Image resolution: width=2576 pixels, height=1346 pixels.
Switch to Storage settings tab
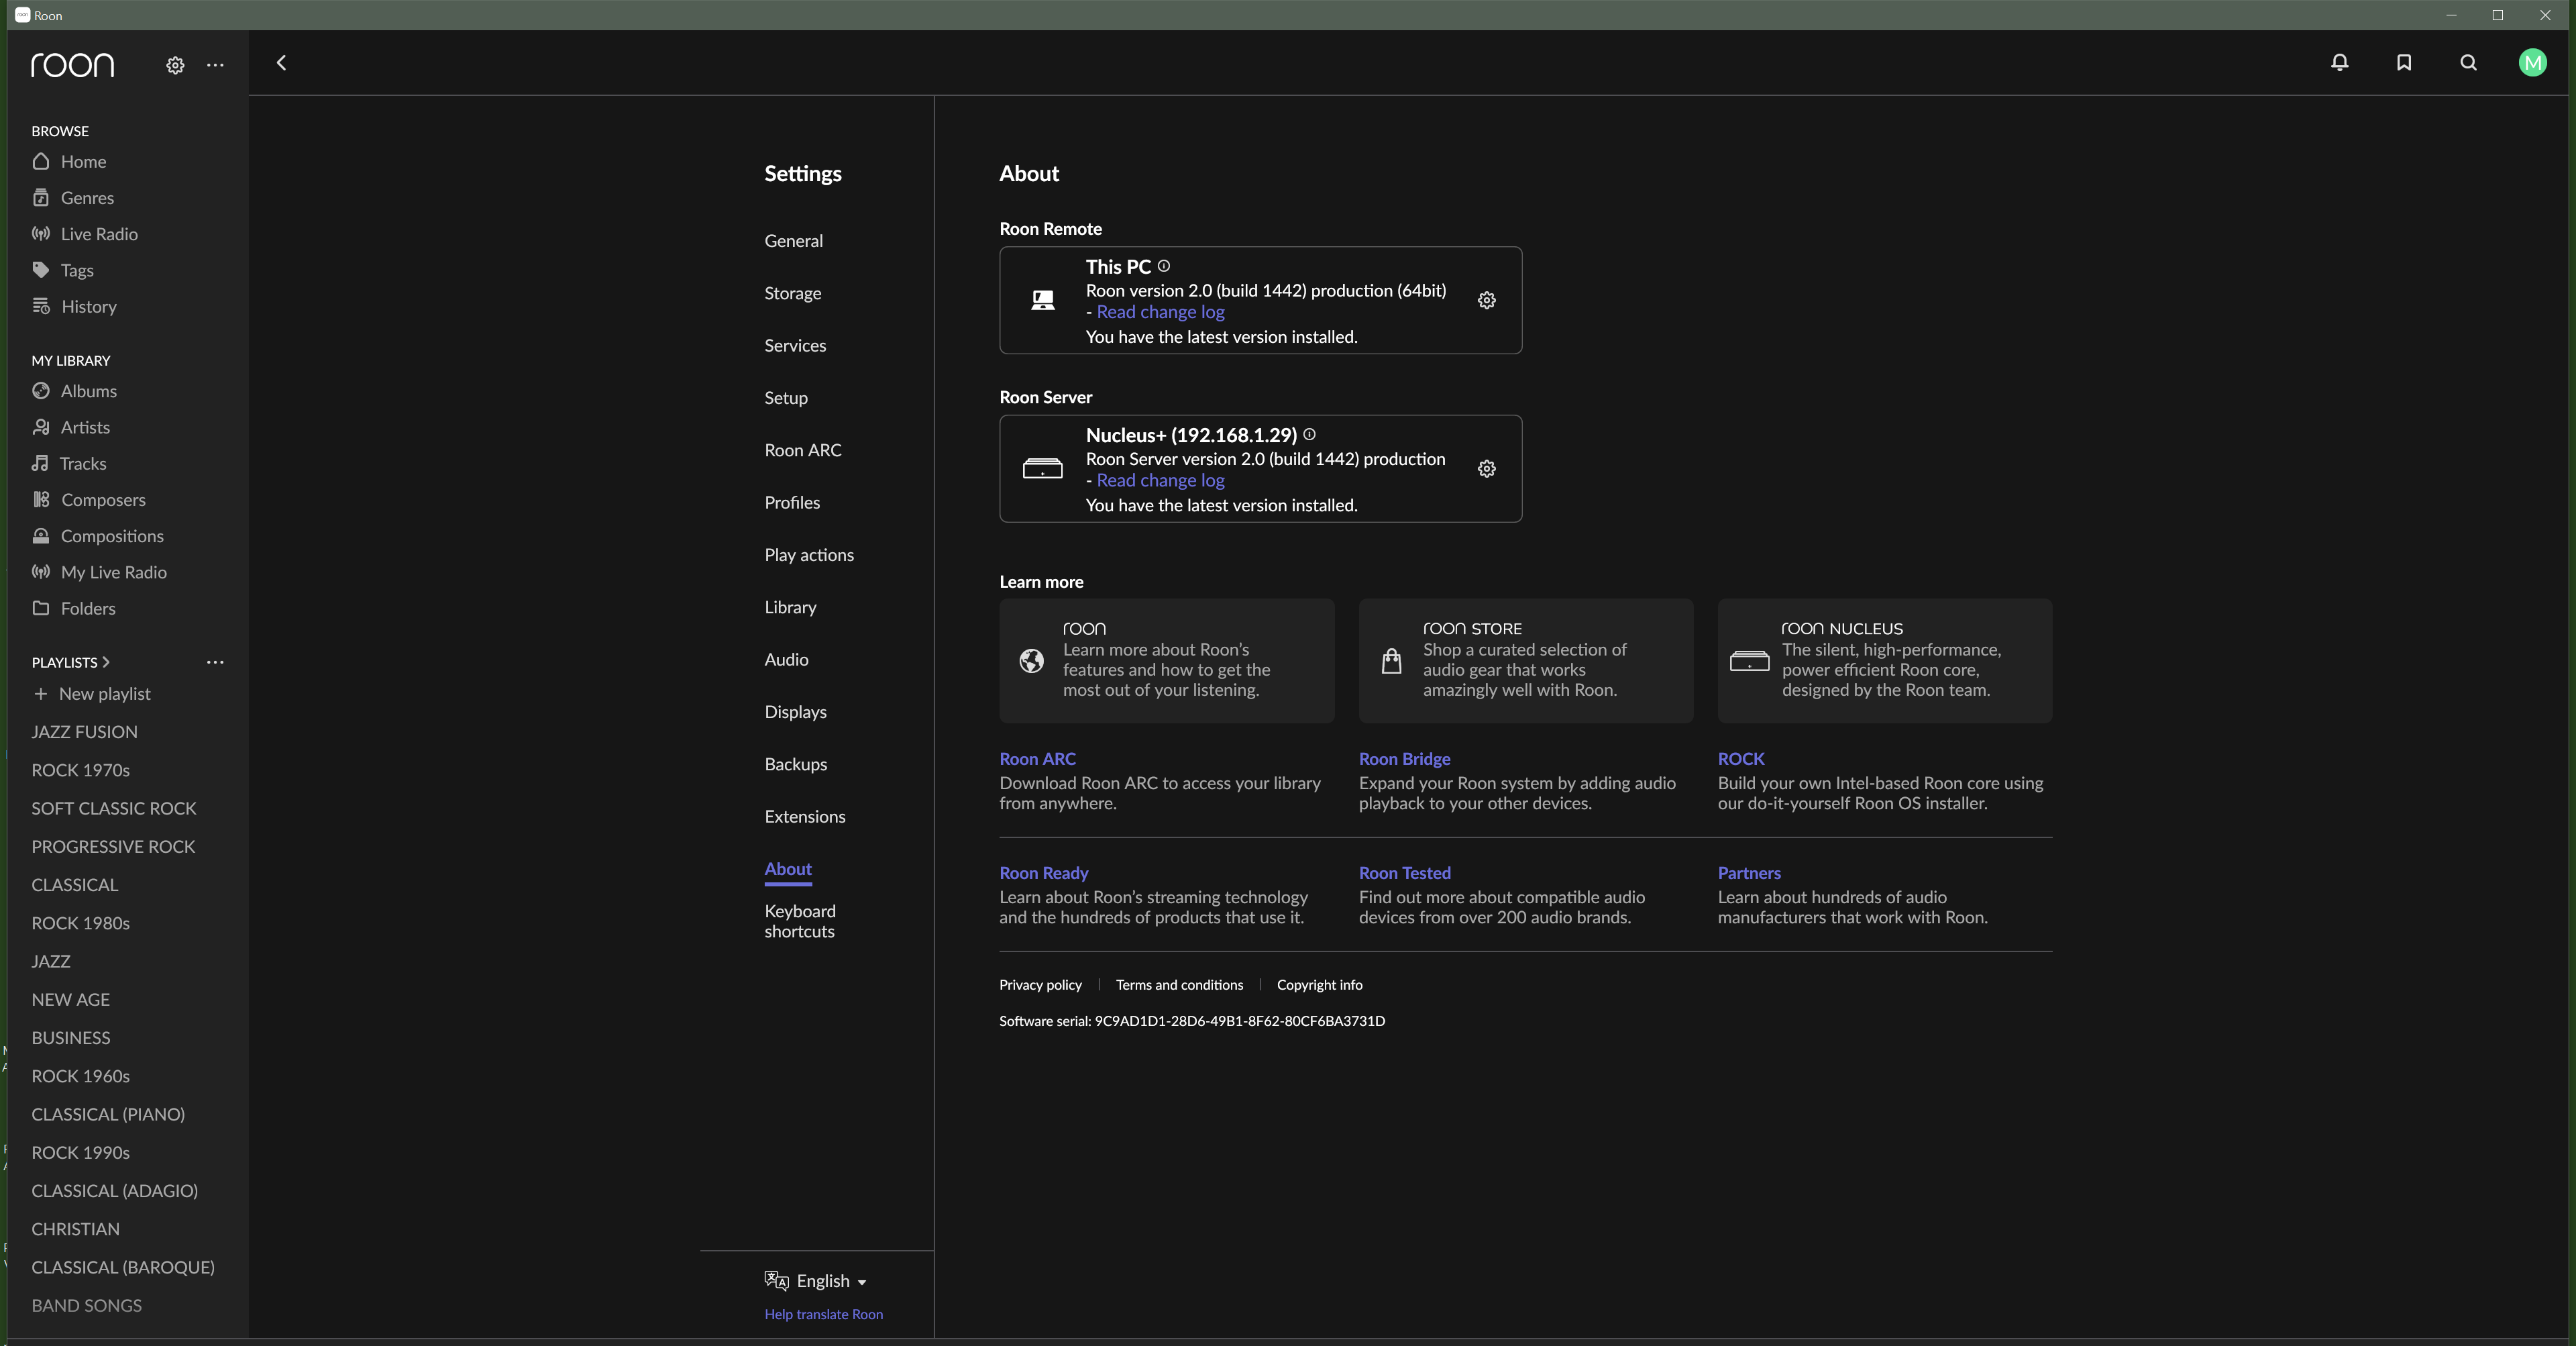click(x=792, y=293)
